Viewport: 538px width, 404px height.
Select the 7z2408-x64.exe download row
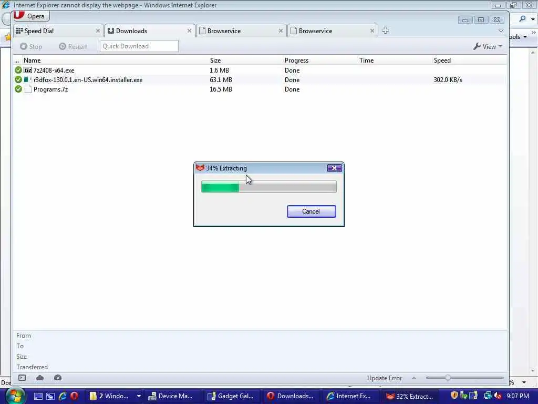(x=260, y=70)
